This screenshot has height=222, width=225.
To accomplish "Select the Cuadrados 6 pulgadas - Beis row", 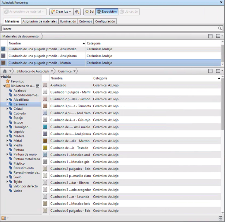I will [x=131, y=211].
